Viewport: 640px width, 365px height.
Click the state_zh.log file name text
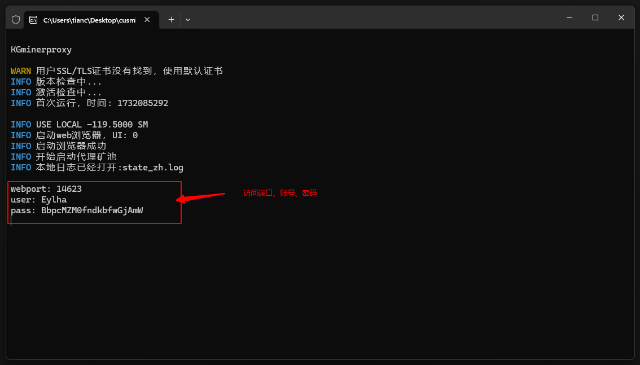[153, 168]
